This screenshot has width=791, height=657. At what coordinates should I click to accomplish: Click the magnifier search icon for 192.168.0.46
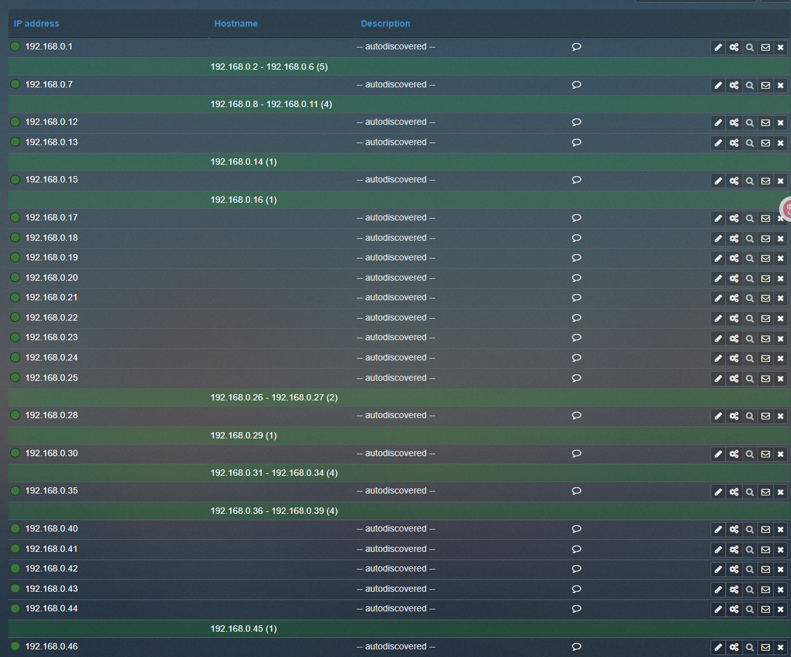click(750, 647)
